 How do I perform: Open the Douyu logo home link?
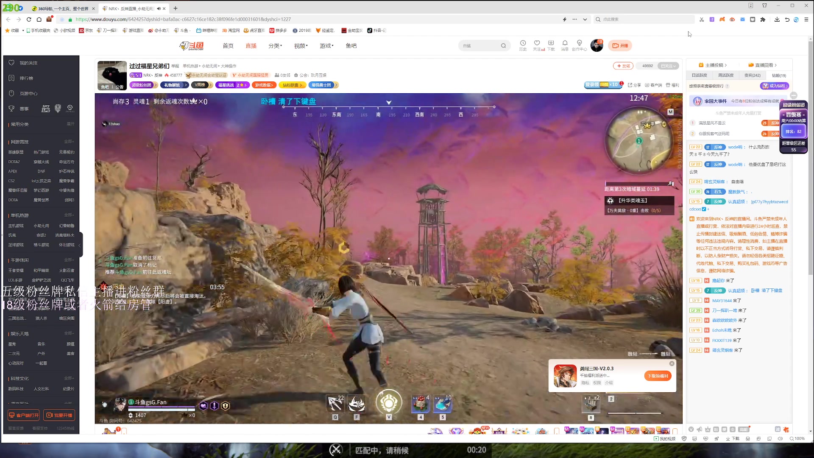point(192,46)
